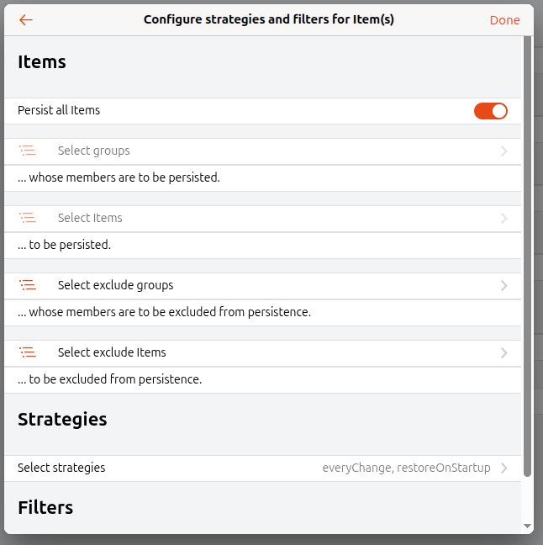Click the back arrow icon
The height and width of the screenshot is (545, 543).
[26, 20]
